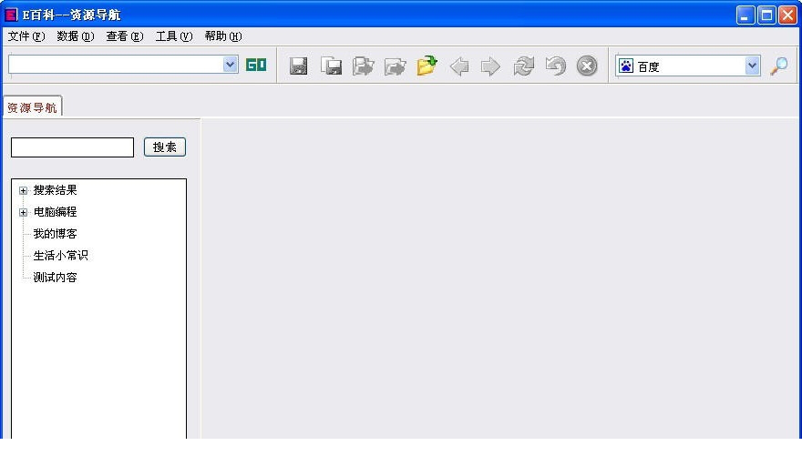Click the undo curved arrow icon
Viewport: 802px width, 456px height.
coord(555,66)
